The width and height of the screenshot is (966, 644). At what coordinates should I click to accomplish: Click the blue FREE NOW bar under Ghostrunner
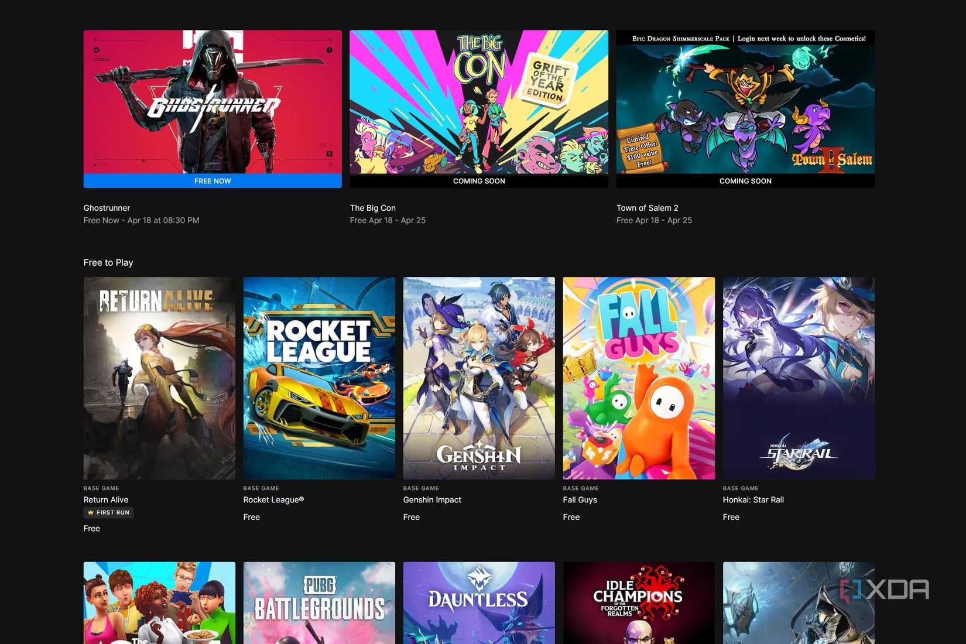coord(213,181)
